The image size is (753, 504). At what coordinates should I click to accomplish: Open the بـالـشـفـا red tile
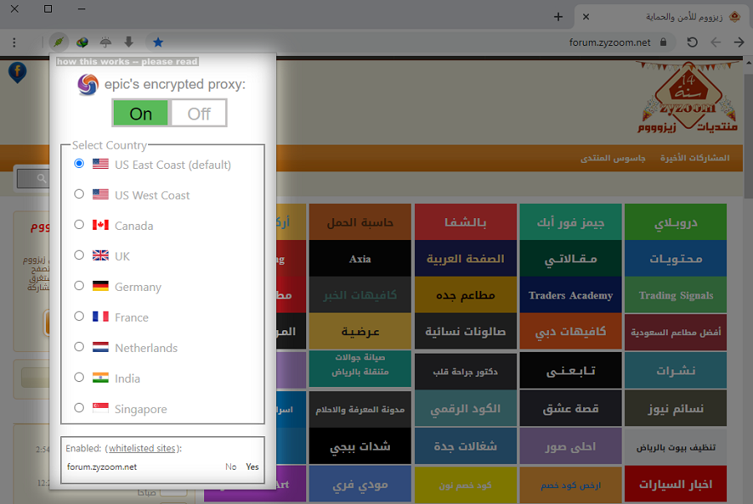(x=466, y=222)
